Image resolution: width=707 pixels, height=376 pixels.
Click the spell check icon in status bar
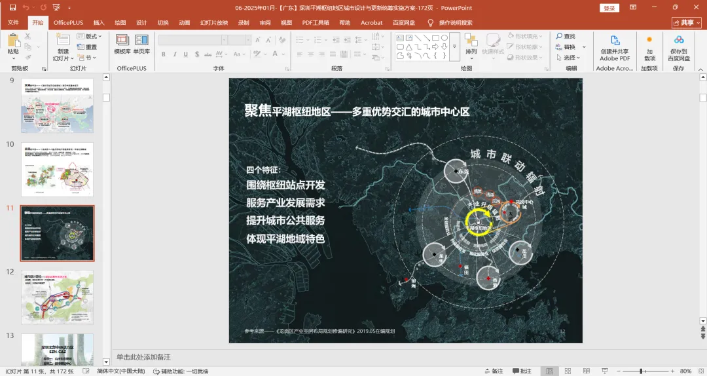(x=86, y=371)
